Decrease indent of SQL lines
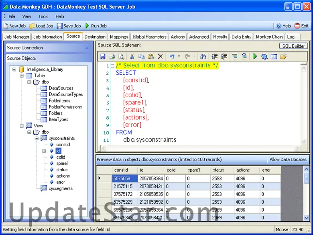Viewport: 313px width, 235px height. pyautogui.click(x=215, y=57)
